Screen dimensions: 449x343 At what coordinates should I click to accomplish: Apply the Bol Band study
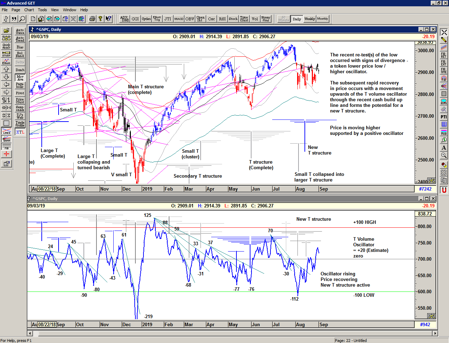pyautogui.click(x=20, y=54)
